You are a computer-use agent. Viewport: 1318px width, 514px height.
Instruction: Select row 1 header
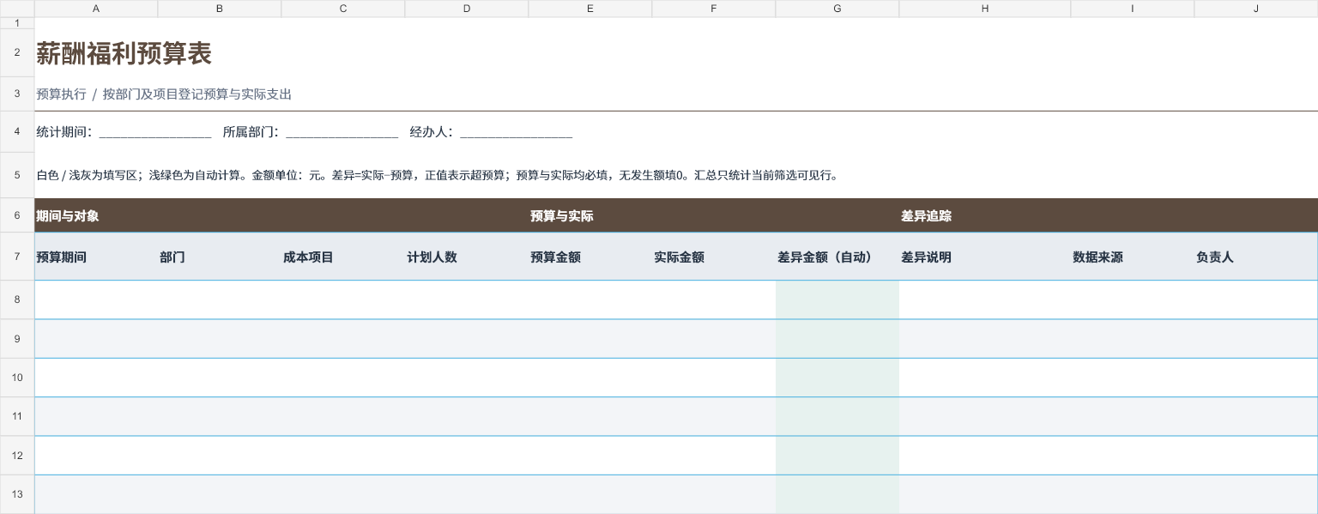17,23
